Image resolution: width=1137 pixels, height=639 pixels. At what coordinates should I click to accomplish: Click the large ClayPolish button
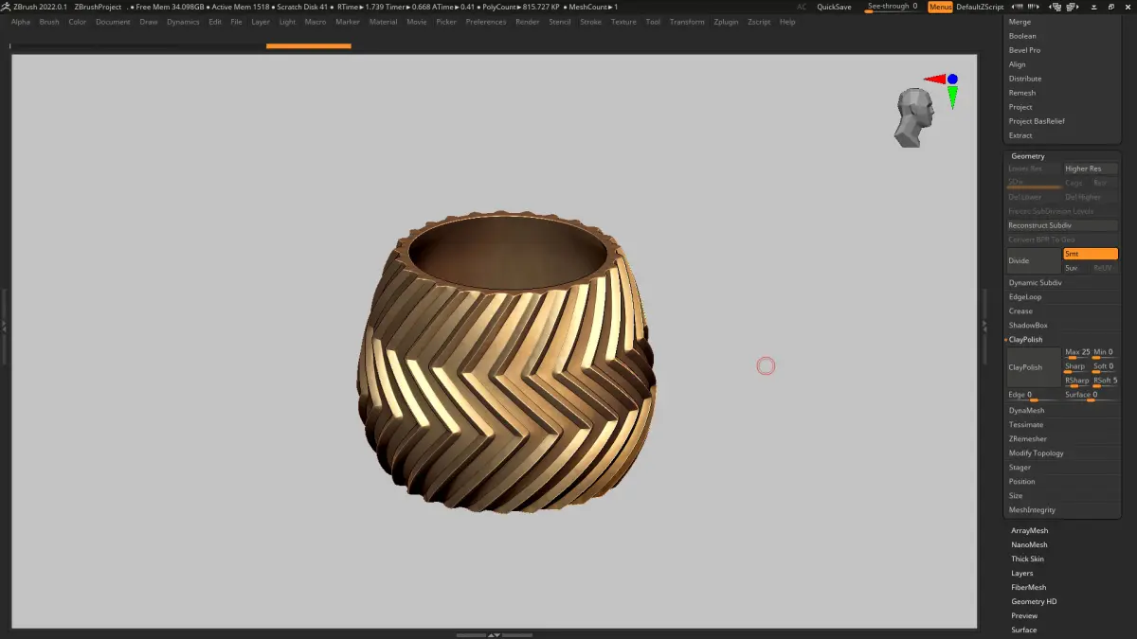coord(1034,367)
